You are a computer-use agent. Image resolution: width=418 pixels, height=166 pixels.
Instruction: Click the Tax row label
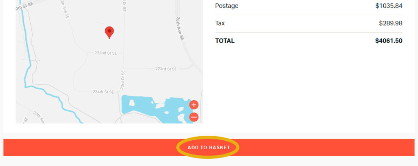[220, 23]
